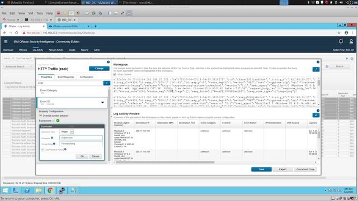Toggle the Wrap Content checkbox
The image size is (358, 201).
[115, 74]
